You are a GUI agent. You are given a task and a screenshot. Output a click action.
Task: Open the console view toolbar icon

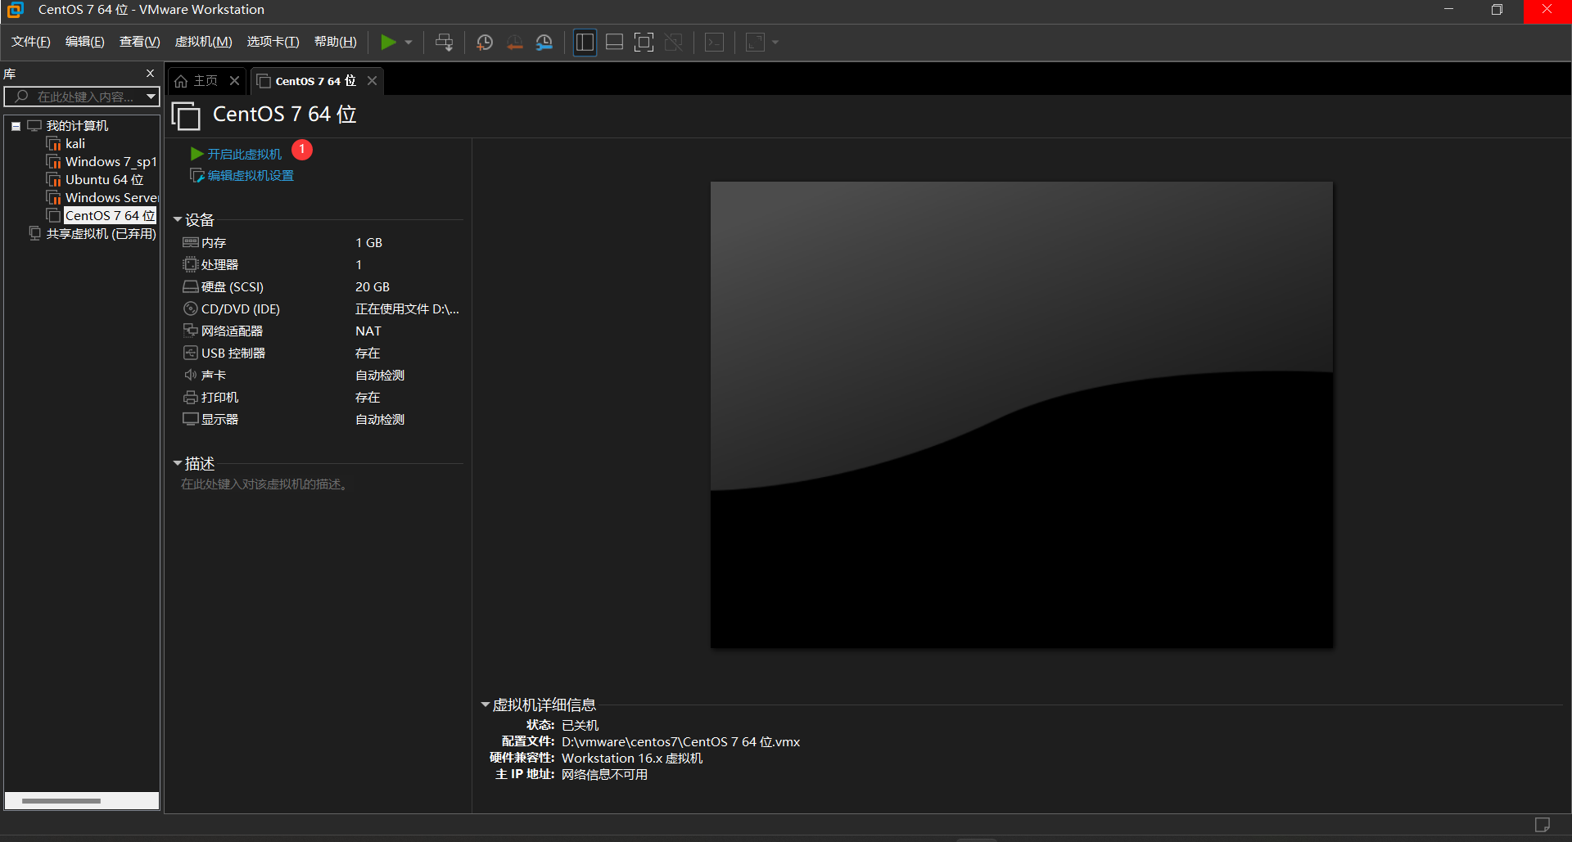715,43
